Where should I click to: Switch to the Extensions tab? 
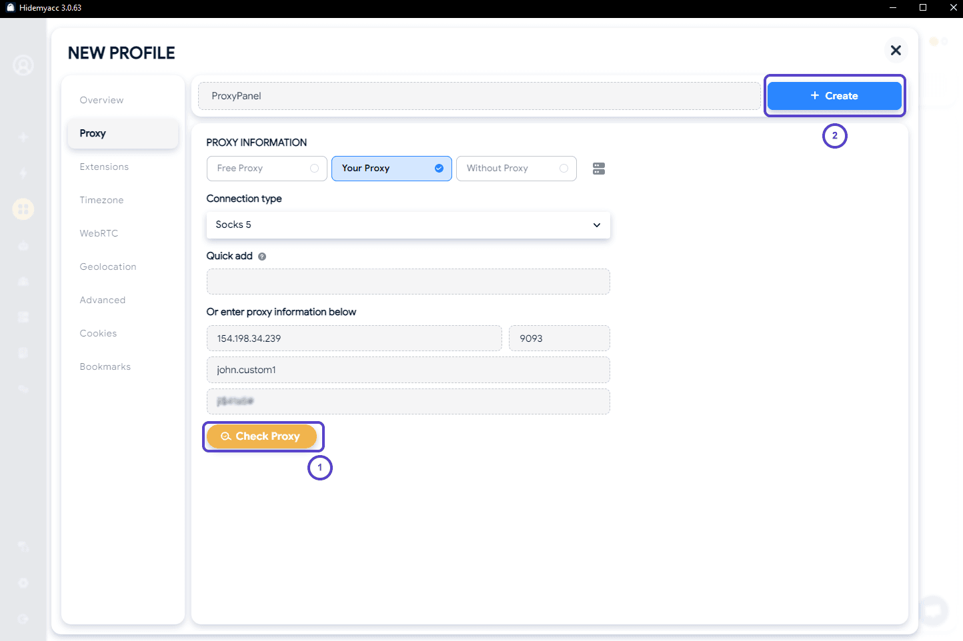tap(104, 167)
